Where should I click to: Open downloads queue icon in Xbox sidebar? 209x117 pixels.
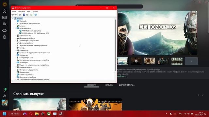(5, 90)
